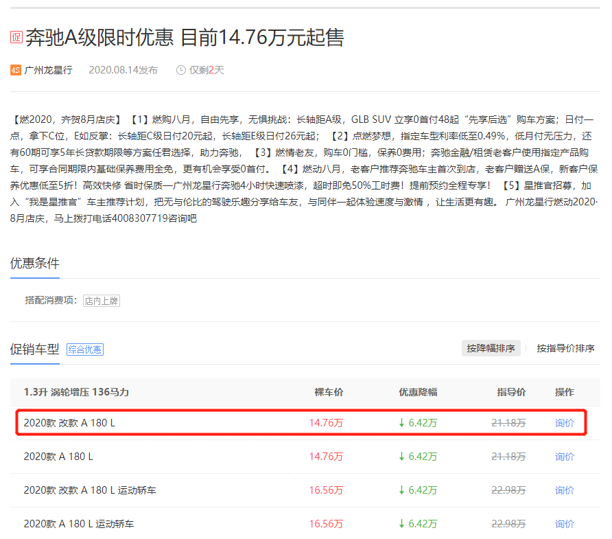Request 询价 for 改款 A 180 L 运动轿车
The image size is (612, 539).
(x=565, y=490)
